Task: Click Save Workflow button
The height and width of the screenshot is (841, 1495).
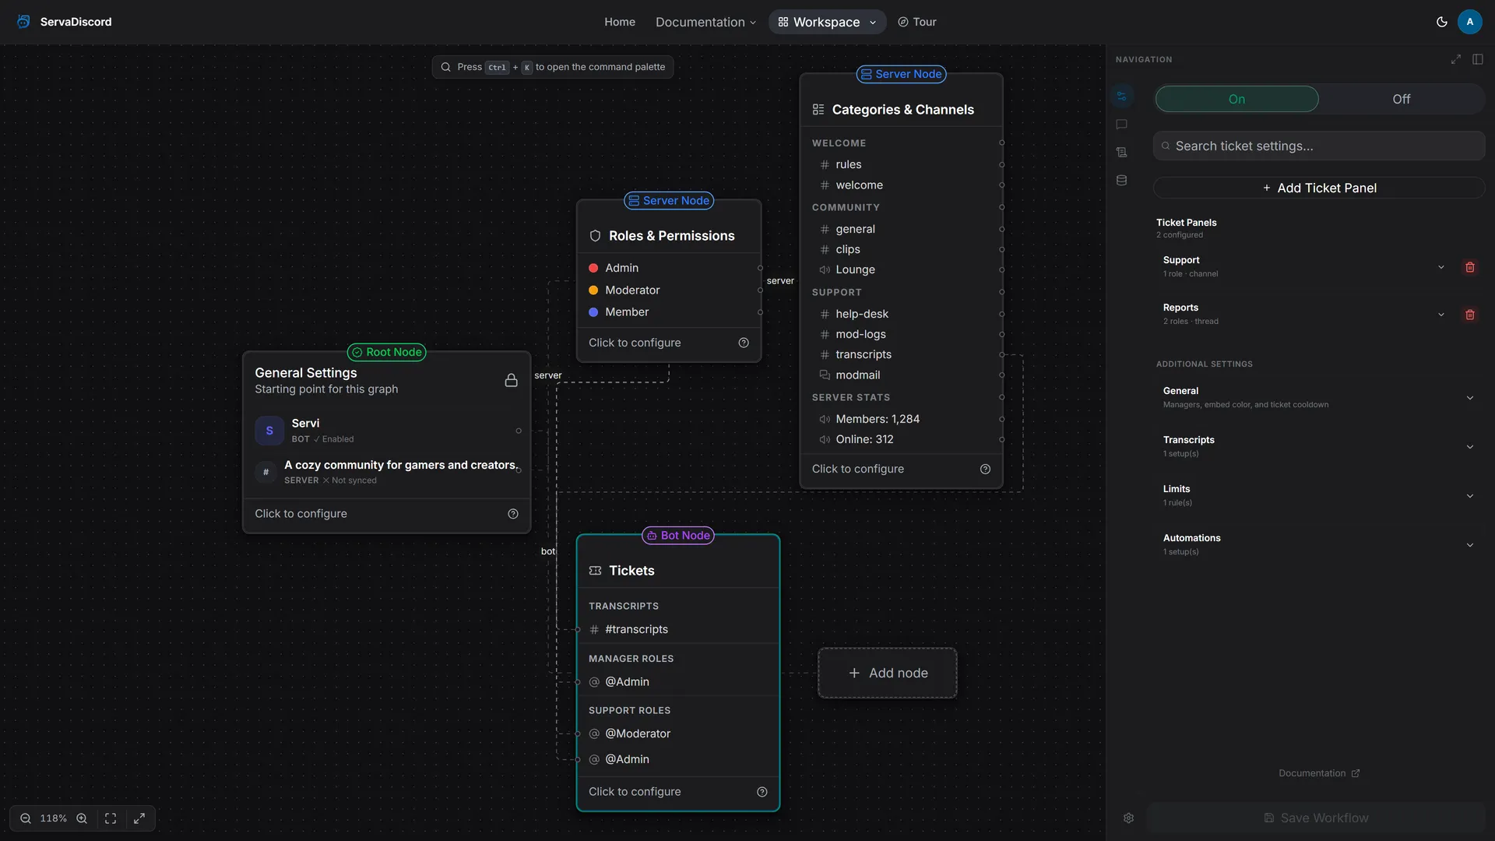Action: 1316,818
